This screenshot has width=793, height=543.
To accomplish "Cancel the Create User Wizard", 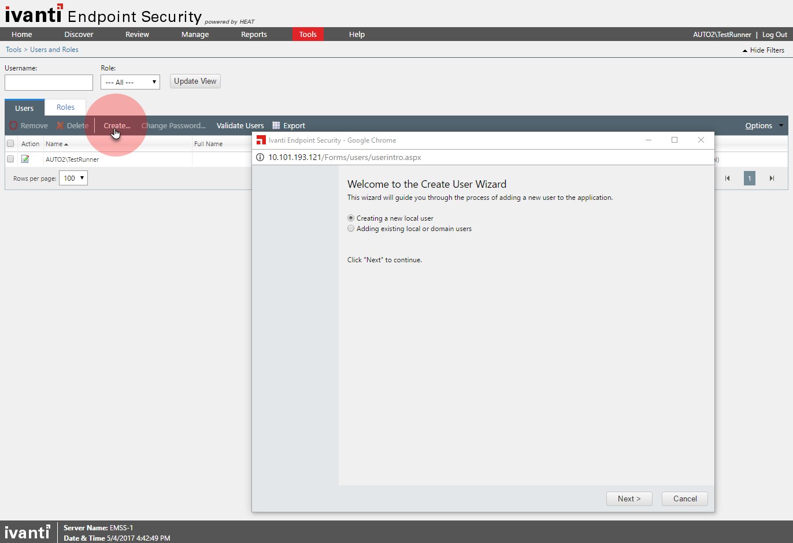I will 685,499.
